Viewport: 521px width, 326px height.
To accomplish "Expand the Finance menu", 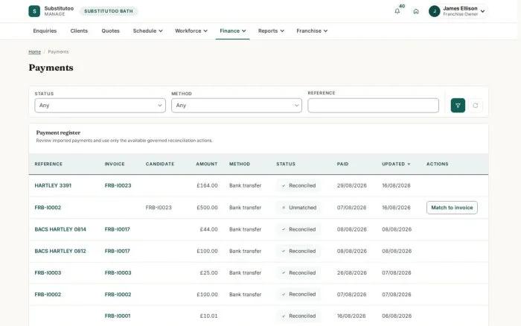I will [x=232, y=31].
